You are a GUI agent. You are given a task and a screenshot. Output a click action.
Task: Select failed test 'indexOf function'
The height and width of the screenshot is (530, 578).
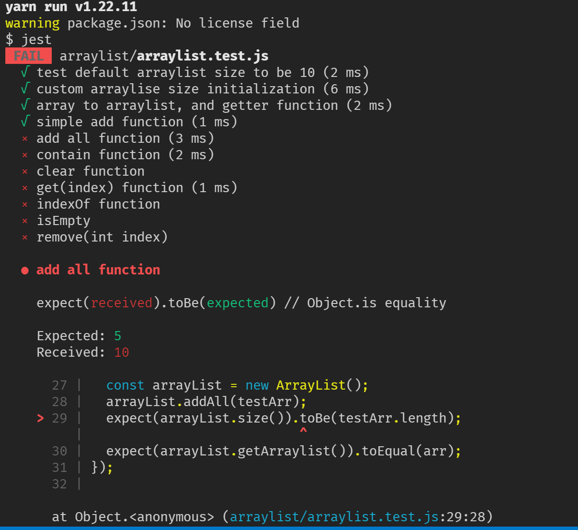(x=90, y=204)
